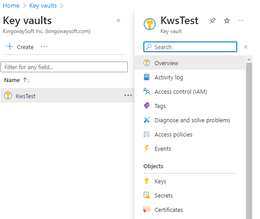
Task: Click the Key vaults page title
Action: (x=27, y=21)
